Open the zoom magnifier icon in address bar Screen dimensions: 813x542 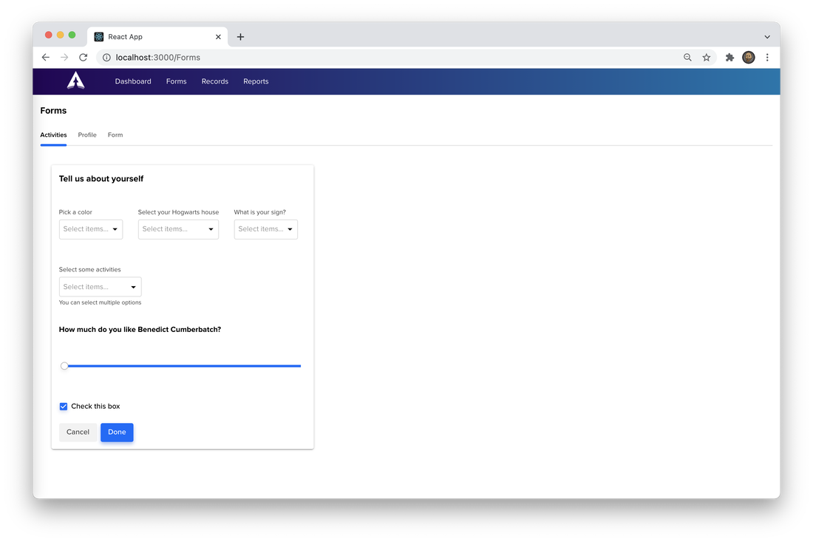(687, 58)
